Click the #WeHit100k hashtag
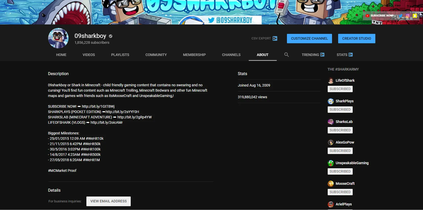The width and height of the screenshot is (423, 210). pos(91,149)
